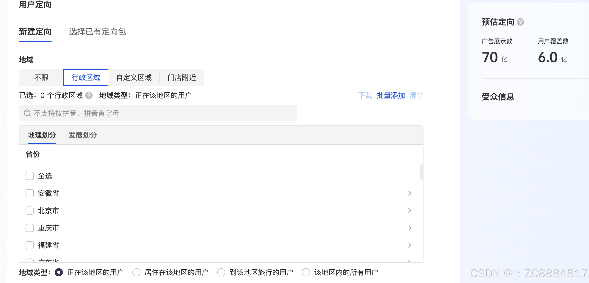Screen dimensions: 589x283
Task: Click the 下载 link
Action: 365,95
